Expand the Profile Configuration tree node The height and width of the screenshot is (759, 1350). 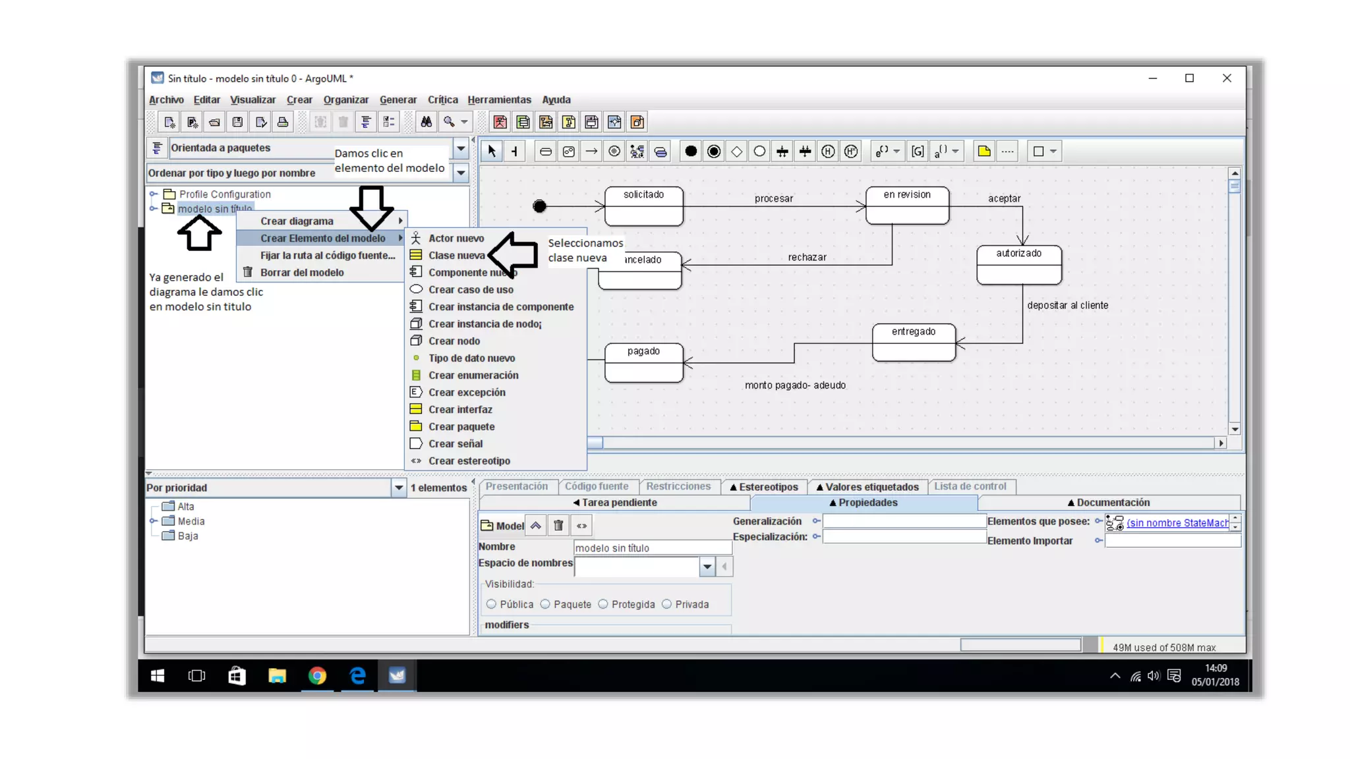click(154, 194)
